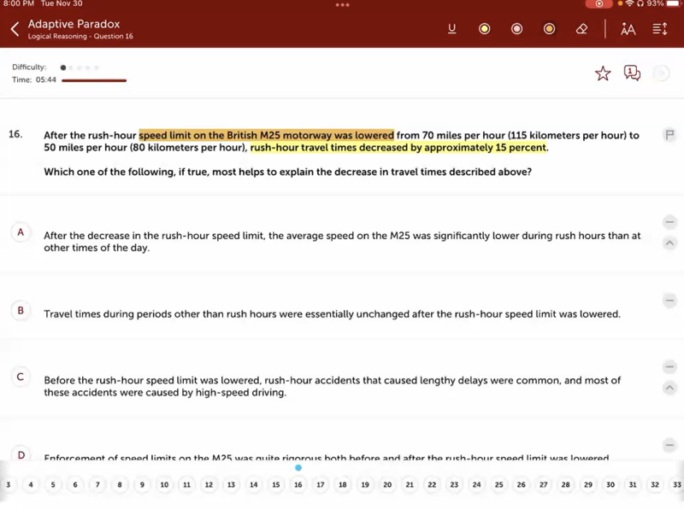
Task: Open the line spacing settings
Action: pos(659,29)
